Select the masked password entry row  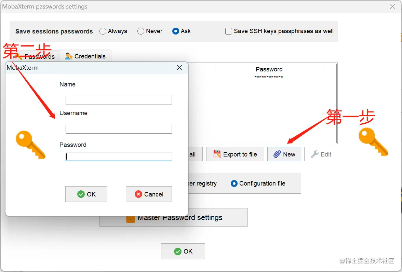click(269, 77)
